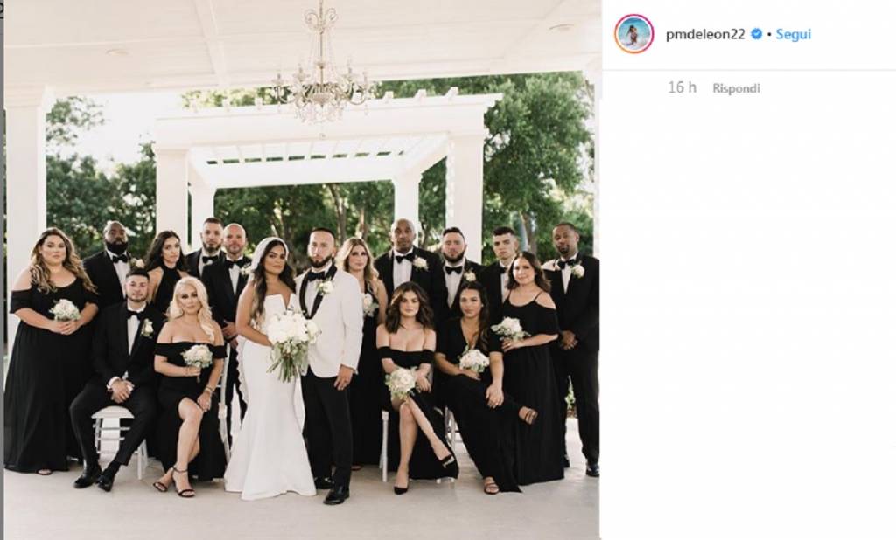The image size is (896, 540).
Task: Click the blue verified badge icon
Action: (x=756, y=34)
